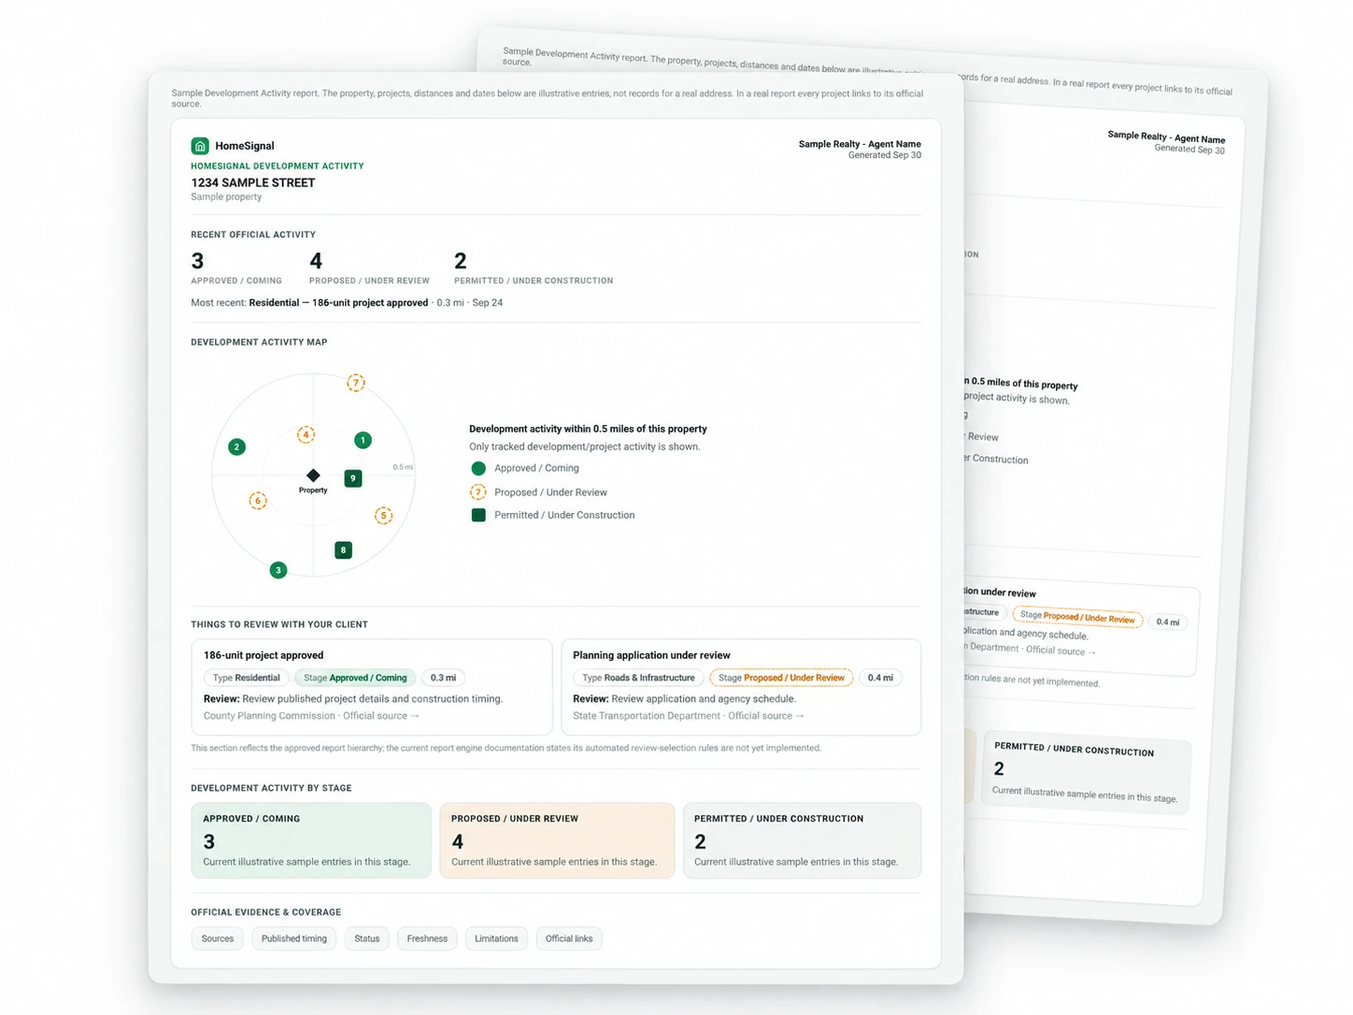1353x1015 pixels.
Task: Click Approved / Coming green legend circle
Action: pos(478,468)
